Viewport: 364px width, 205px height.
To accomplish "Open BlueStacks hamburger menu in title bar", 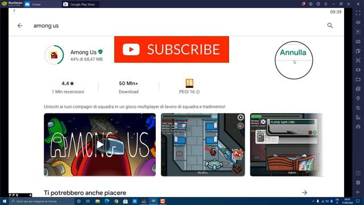I will 326,4.
